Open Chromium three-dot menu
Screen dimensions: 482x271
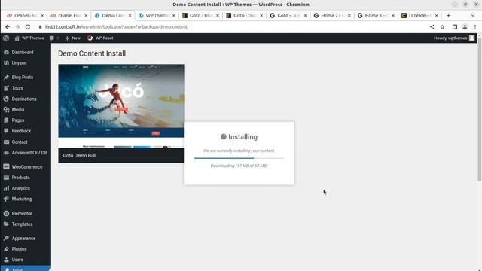click(x=475, y=27)
